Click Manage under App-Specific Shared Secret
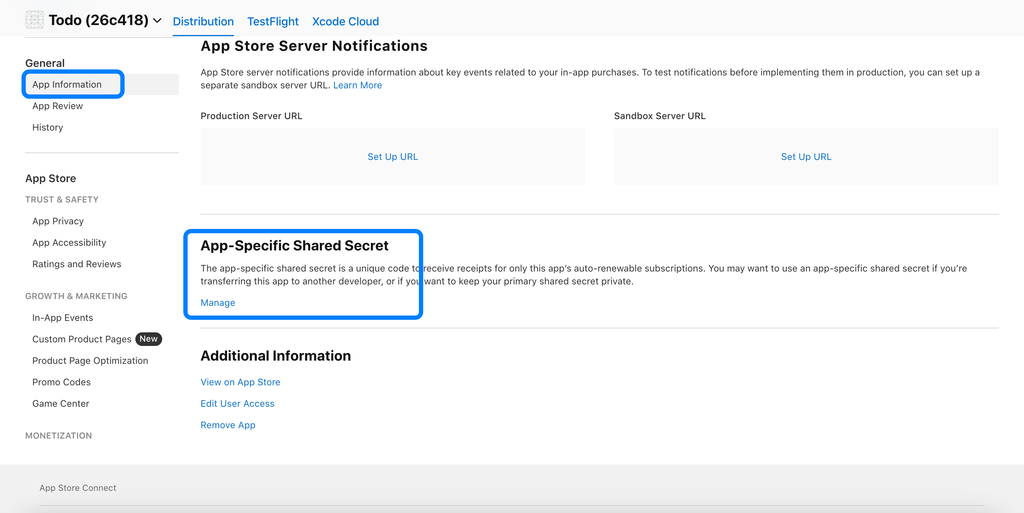 click(217, 303)
